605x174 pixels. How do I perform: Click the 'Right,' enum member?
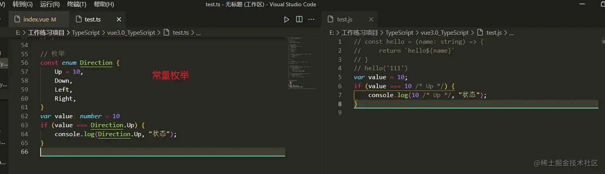pos(65,98)
